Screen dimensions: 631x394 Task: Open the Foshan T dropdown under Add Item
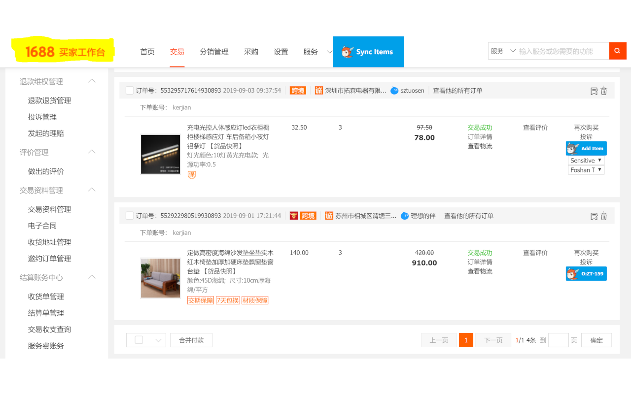coord(586,170)
